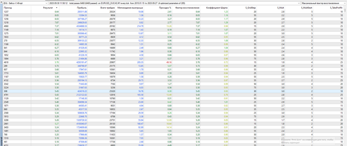Select pass number 1510

coord(6,138)
